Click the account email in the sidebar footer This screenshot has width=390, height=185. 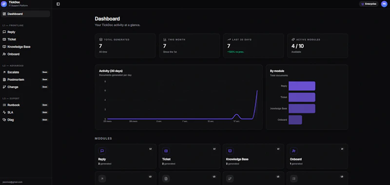pos(13,182)
